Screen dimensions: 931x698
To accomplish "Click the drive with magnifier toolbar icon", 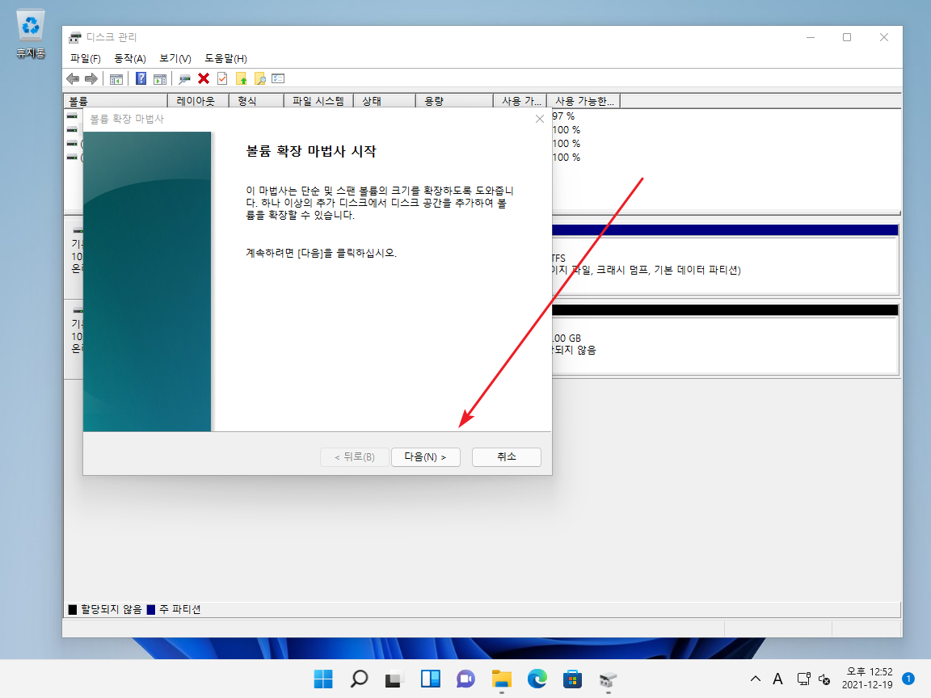I will pyautogui.click(x=184, y=78).
